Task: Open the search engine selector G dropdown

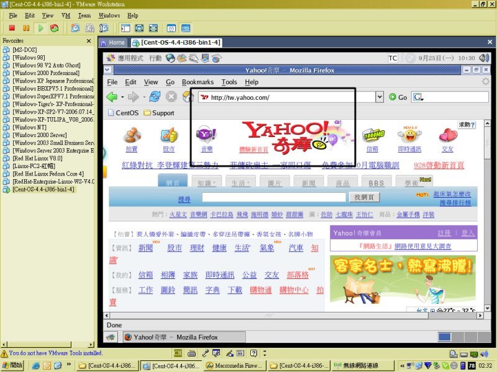Action: (418, 97)
